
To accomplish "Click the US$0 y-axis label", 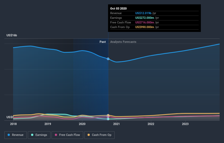I will [10, 117].
